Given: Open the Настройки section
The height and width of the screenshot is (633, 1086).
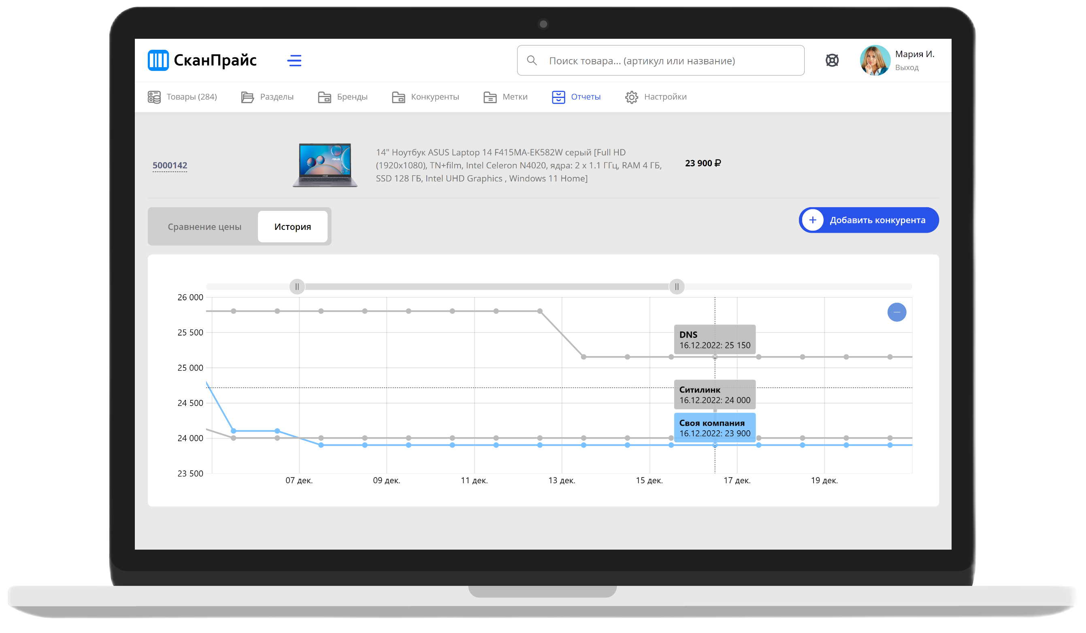Looking at the screenshot, I should click(x=656, y=97).
